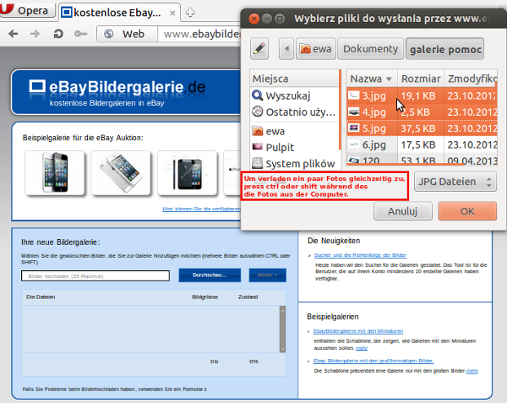The image size is (507, 403).
Task: Open Ebay Bildergalerie mit den großformatigen Bilder link
Action: click(373, 361)
